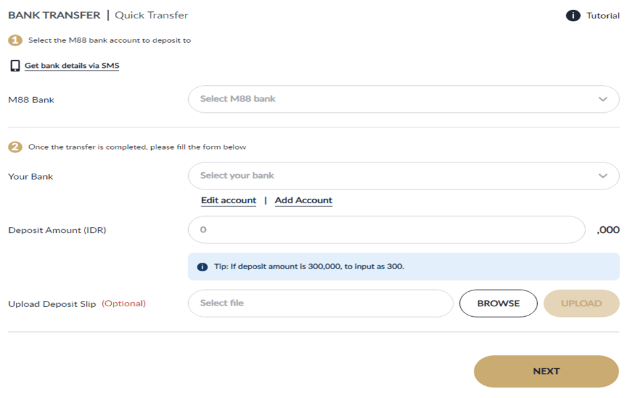Open the Tutorial text link
This screenshot has height=398, width=627.
(603, 16)
